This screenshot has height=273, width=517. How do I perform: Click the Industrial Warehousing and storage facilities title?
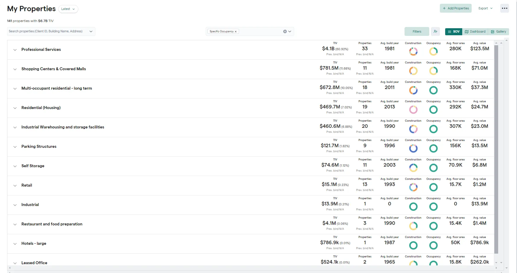(63, 127)
